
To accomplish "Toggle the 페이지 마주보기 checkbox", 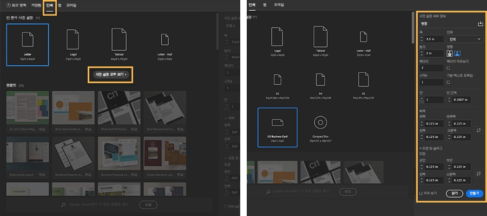I will [449, 68].
